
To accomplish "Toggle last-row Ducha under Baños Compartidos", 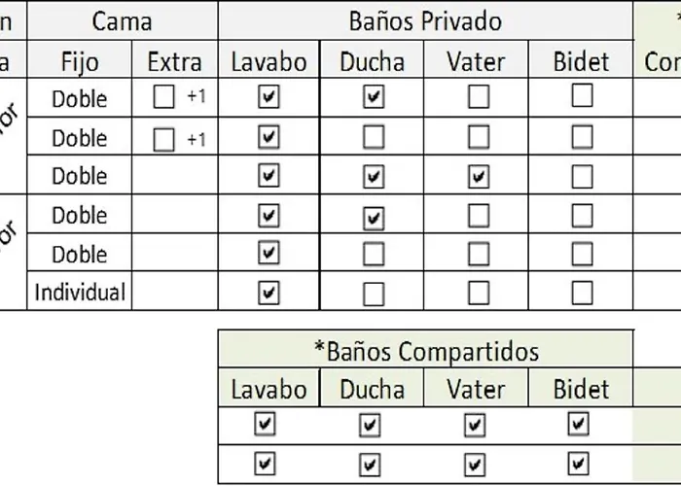I will tap(370, 463).
